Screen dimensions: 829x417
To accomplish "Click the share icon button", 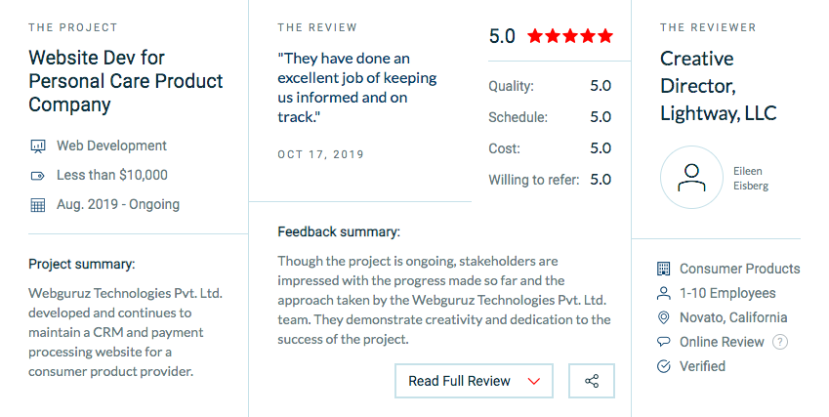I will pos(592,381).
